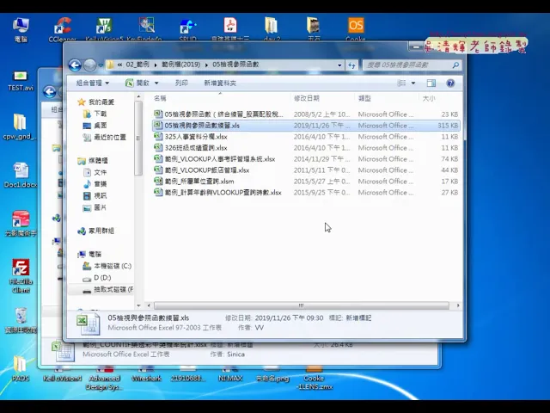550x413 pixels.
Task: Select 電腦 in navigation pane
Action: (x=95, y=254)
